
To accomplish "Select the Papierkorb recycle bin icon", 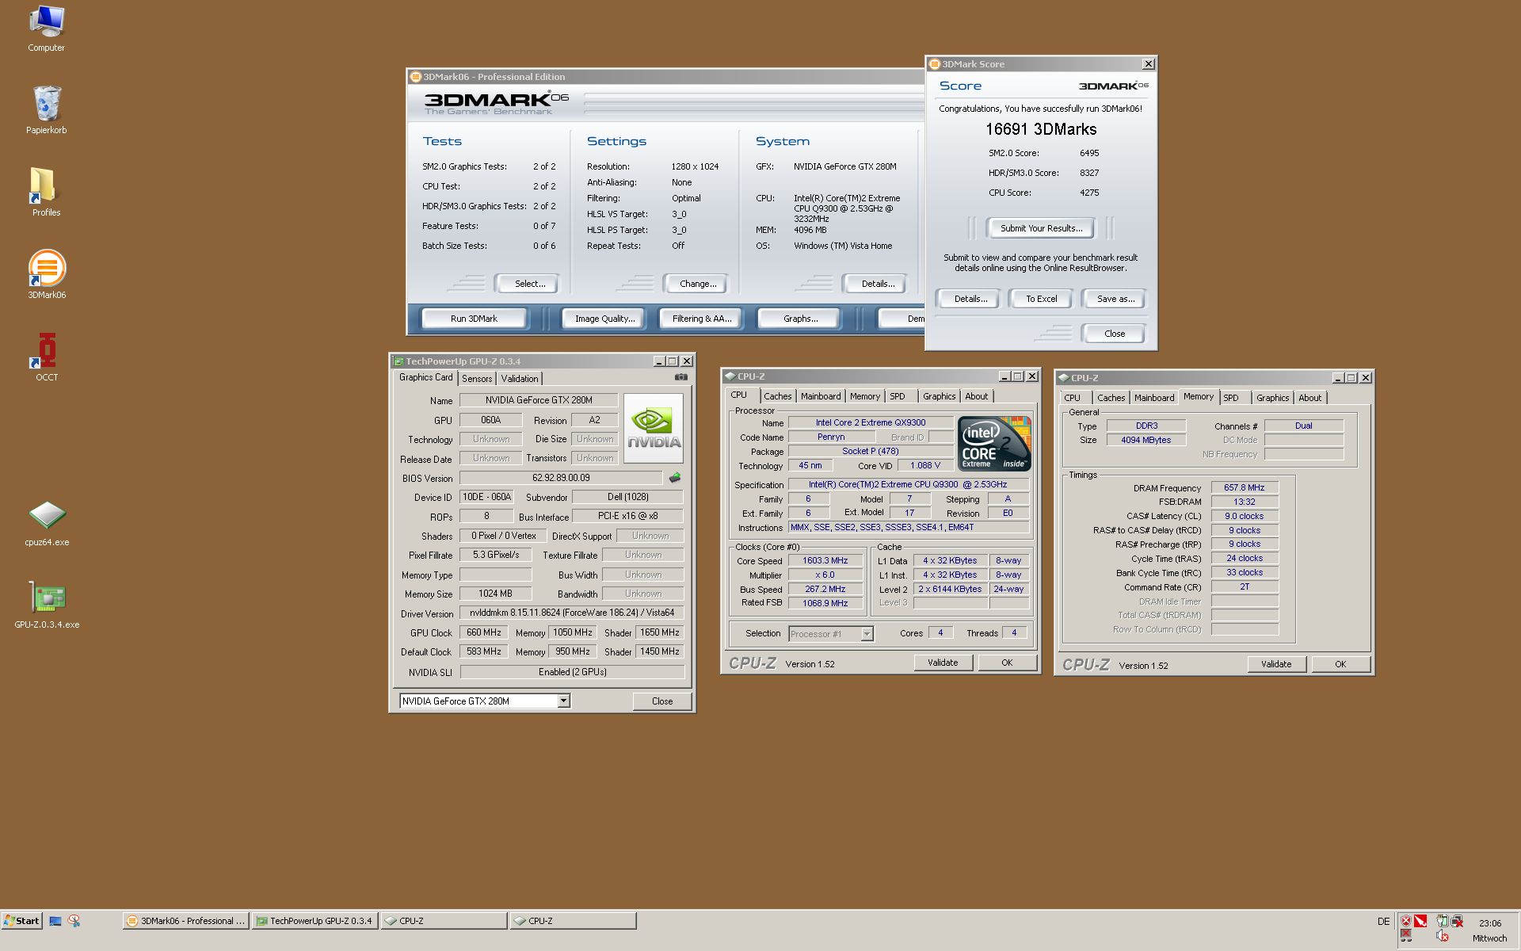I will (x=46, y=110).
